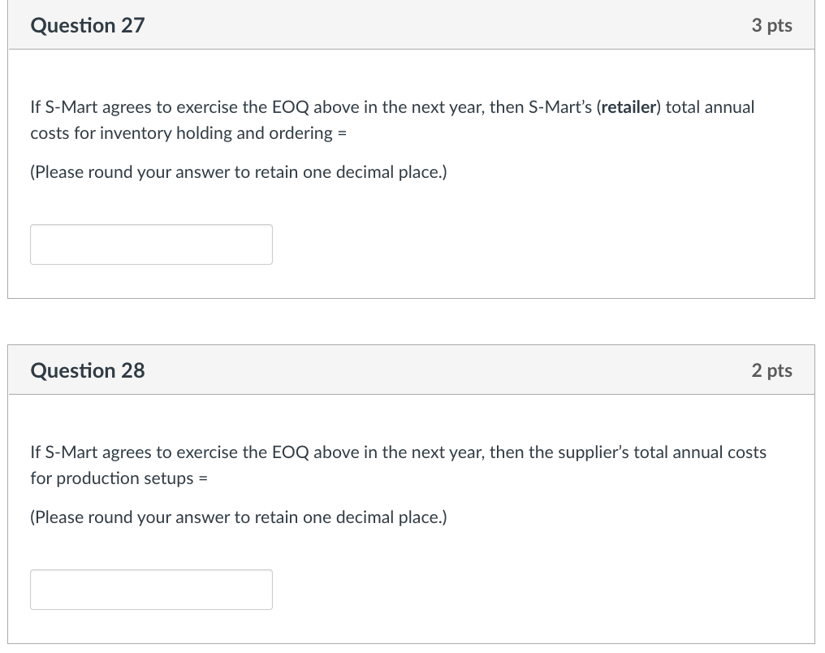The width and height of the screenshot is (825, 653).
Task: Click the Question 27 question text
Action: pos(390,119)
